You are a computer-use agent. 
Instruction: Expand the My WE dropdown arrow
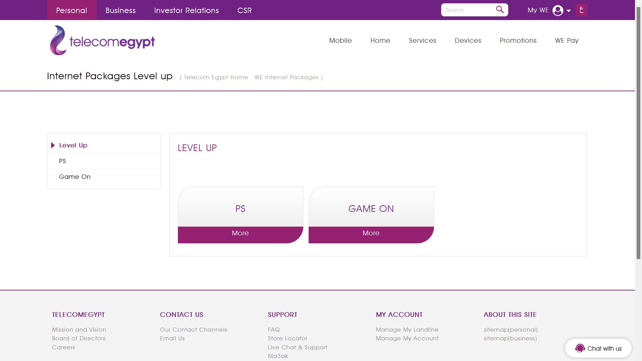(x=568, y=11)
